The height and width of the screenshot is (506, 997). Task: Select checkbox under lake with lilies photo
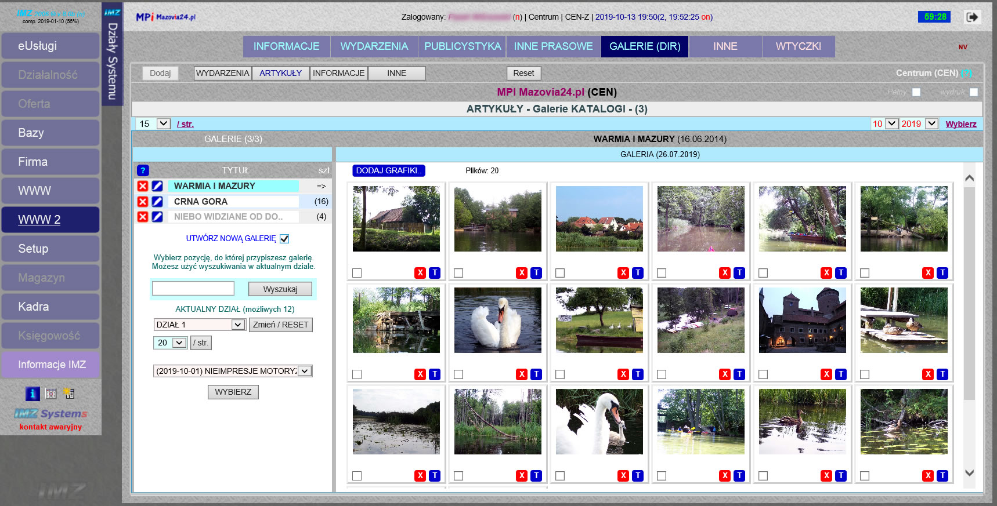[357, 476]
